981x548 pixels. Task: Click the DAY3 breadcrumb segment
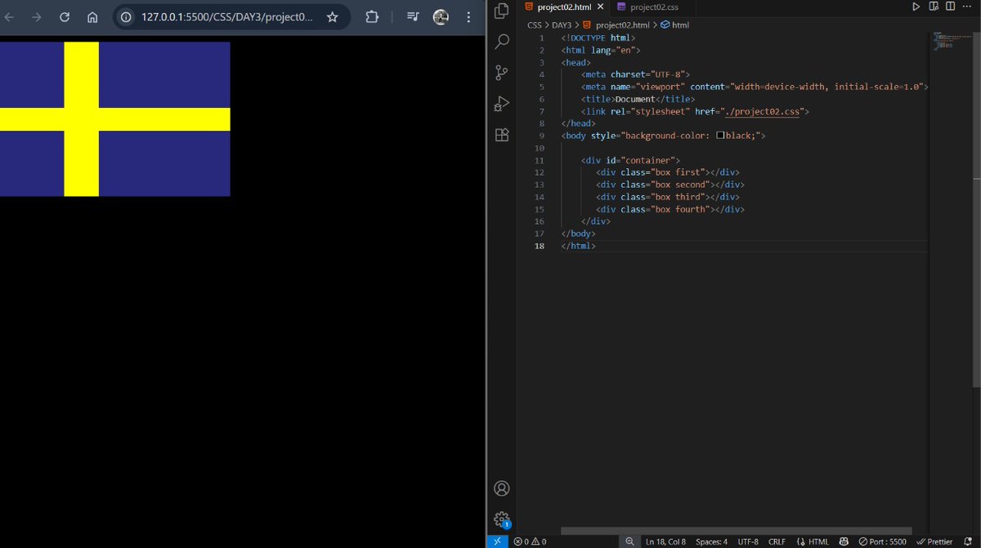click(x=562, y=25)
